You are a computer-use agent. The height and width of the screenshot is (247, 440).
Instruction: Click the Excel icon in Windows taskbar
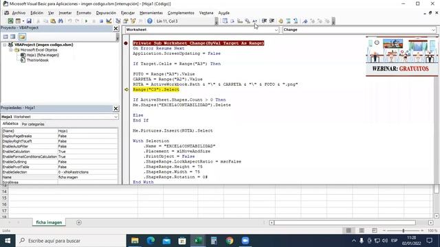pos(198,241)
